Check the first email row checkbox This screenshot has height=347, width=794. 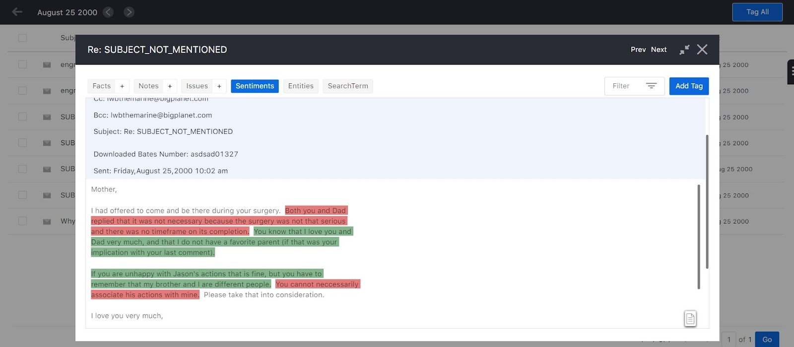tap(23, 64)
